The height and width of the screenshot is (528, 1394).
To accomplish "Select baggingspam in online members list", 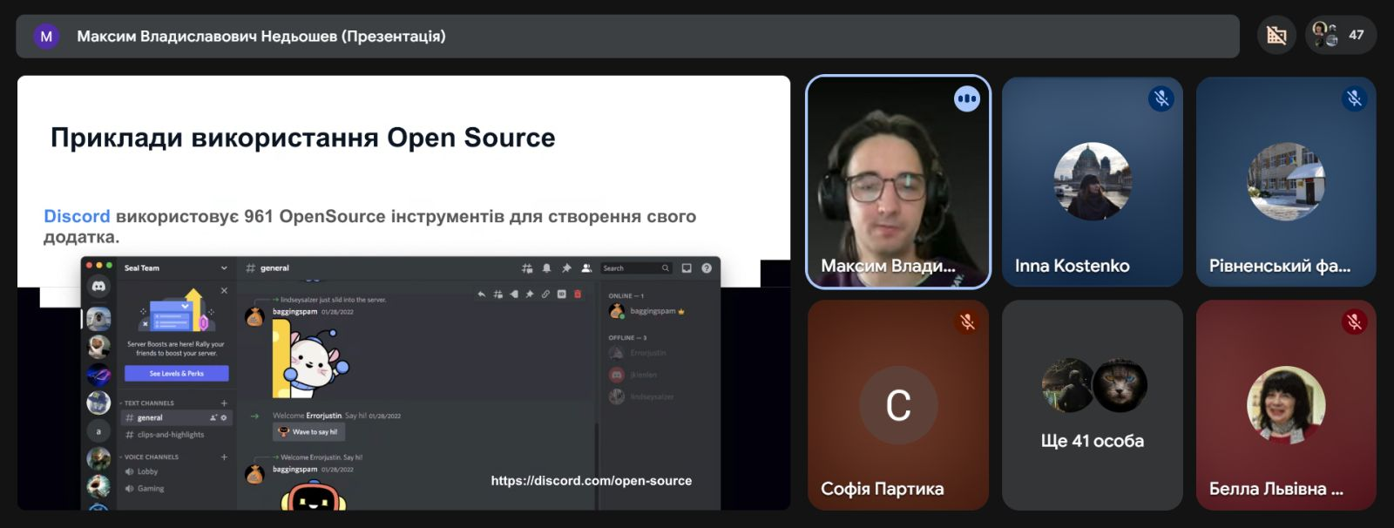I will pos(648,311).
